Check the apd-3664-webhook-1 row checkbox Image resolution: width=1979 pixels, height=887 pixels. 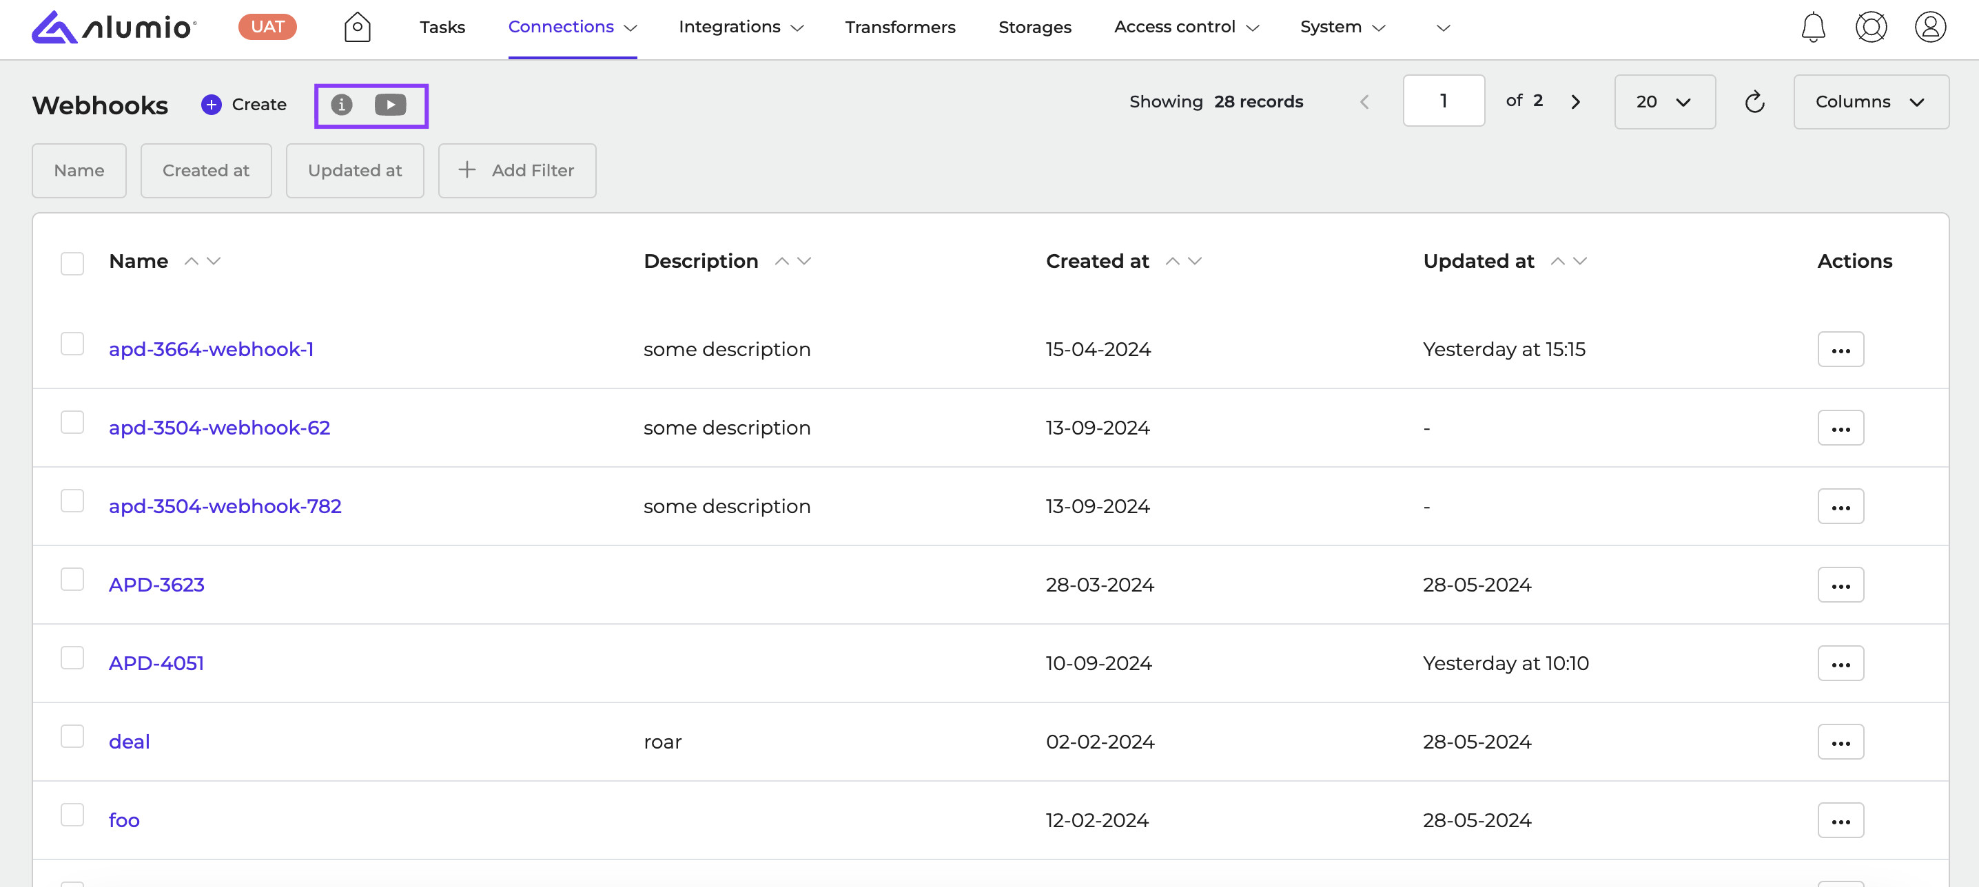tap(72, 344)
